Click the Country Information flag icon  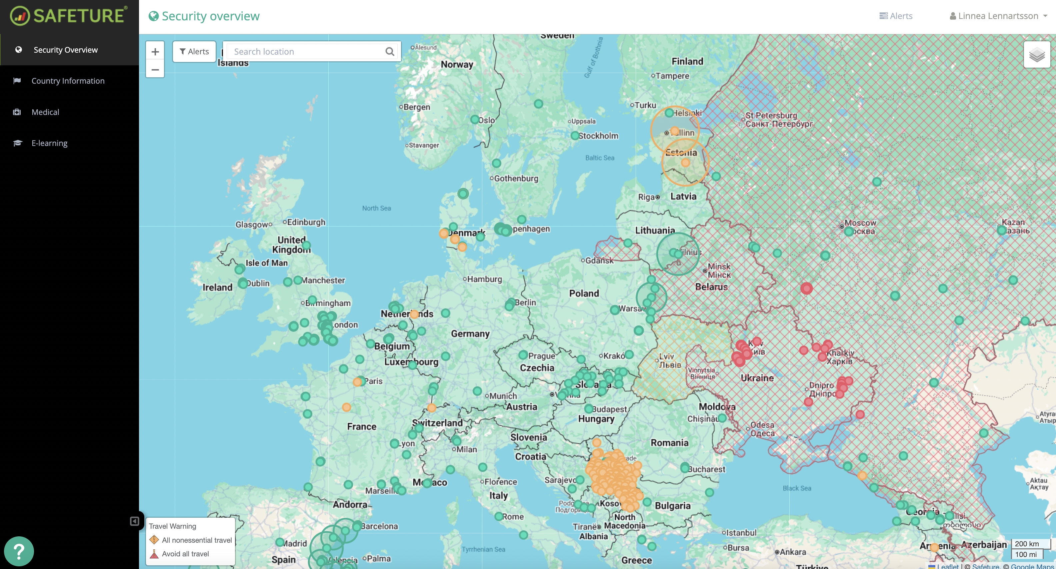point(17,80)
